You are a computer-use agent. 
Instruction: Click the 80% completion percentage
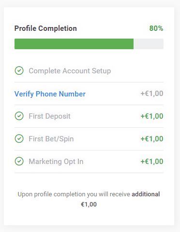156,28
